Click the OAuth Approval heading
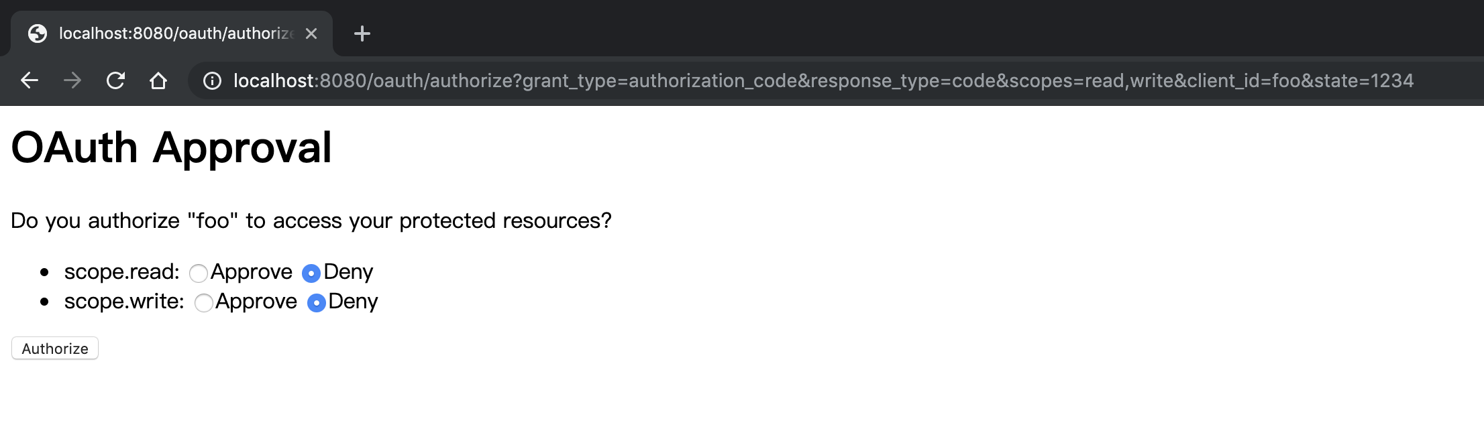The height and width of the screenshot is (433, 1484). tap(172, 147)
